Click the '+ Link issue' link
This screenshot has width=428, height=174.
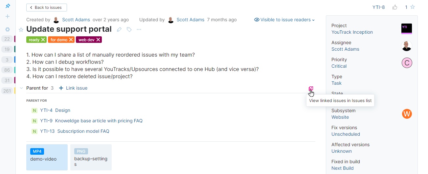[x=73, y=88]
